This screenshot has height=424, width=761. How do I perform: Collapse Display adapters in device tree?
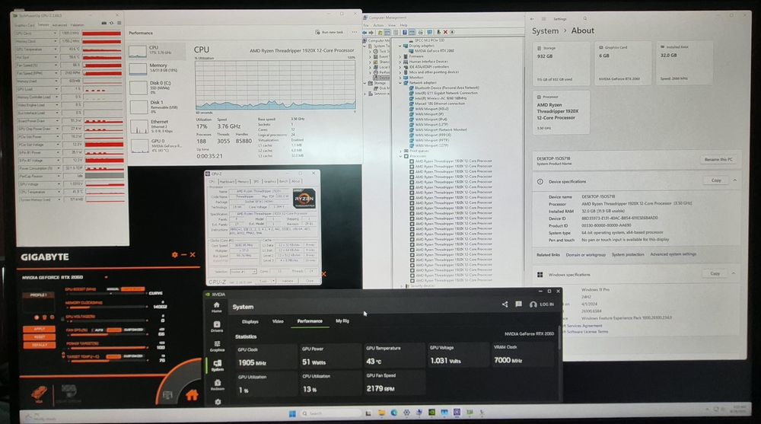[400, 46]
